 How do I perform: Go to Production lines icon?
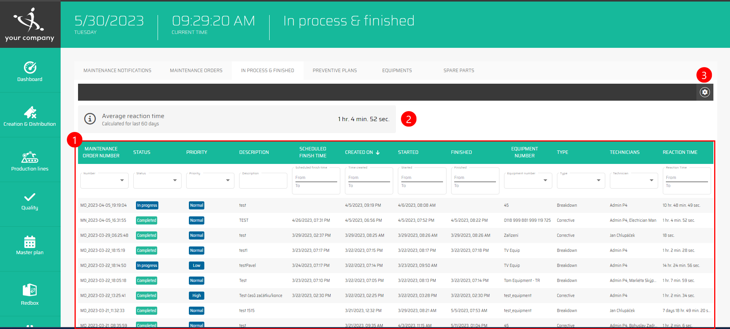(30, 157)
